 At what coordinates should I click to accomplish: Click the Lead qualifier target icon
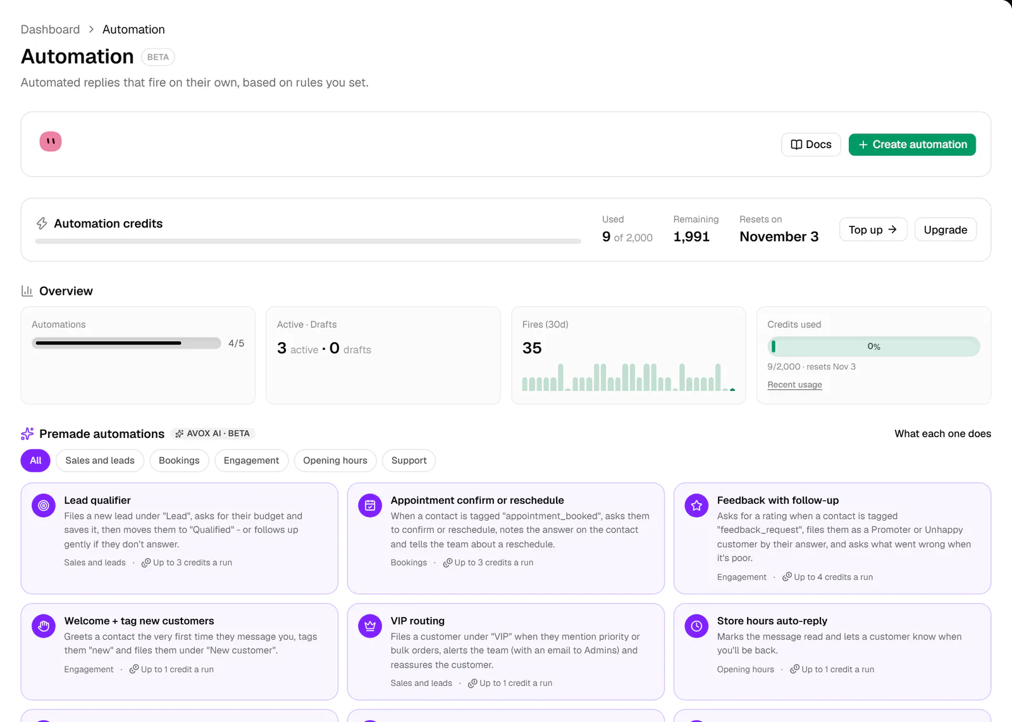coord(44,506)
